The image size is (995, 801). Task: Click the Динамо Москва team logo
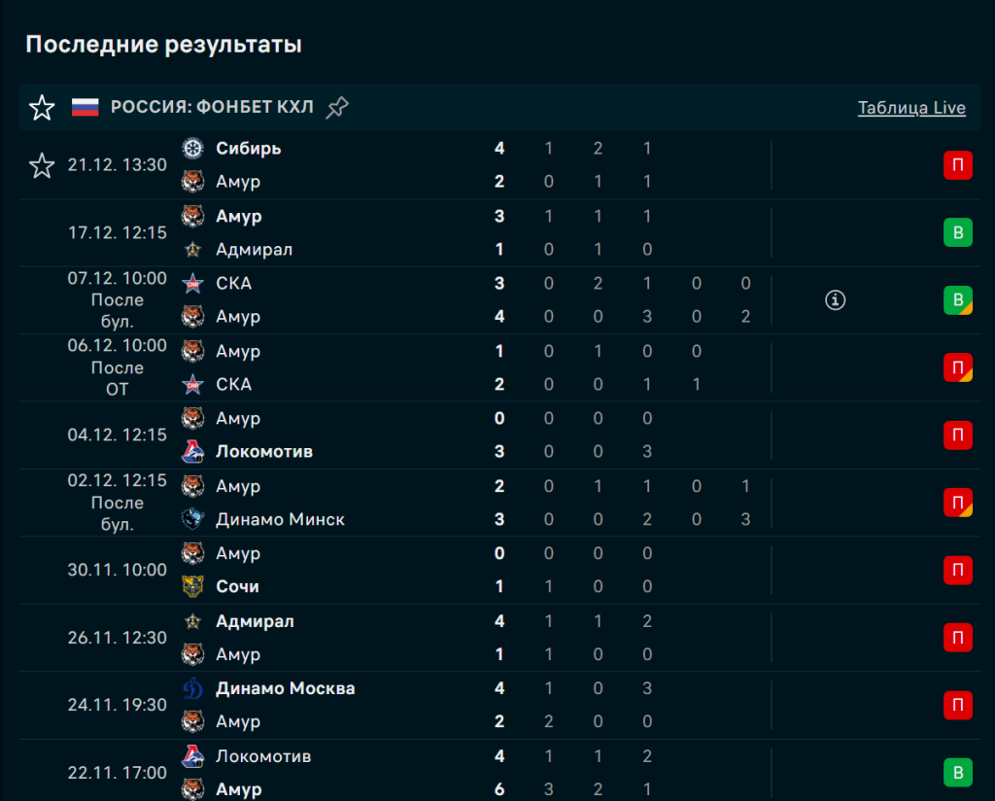pos(193,688)
